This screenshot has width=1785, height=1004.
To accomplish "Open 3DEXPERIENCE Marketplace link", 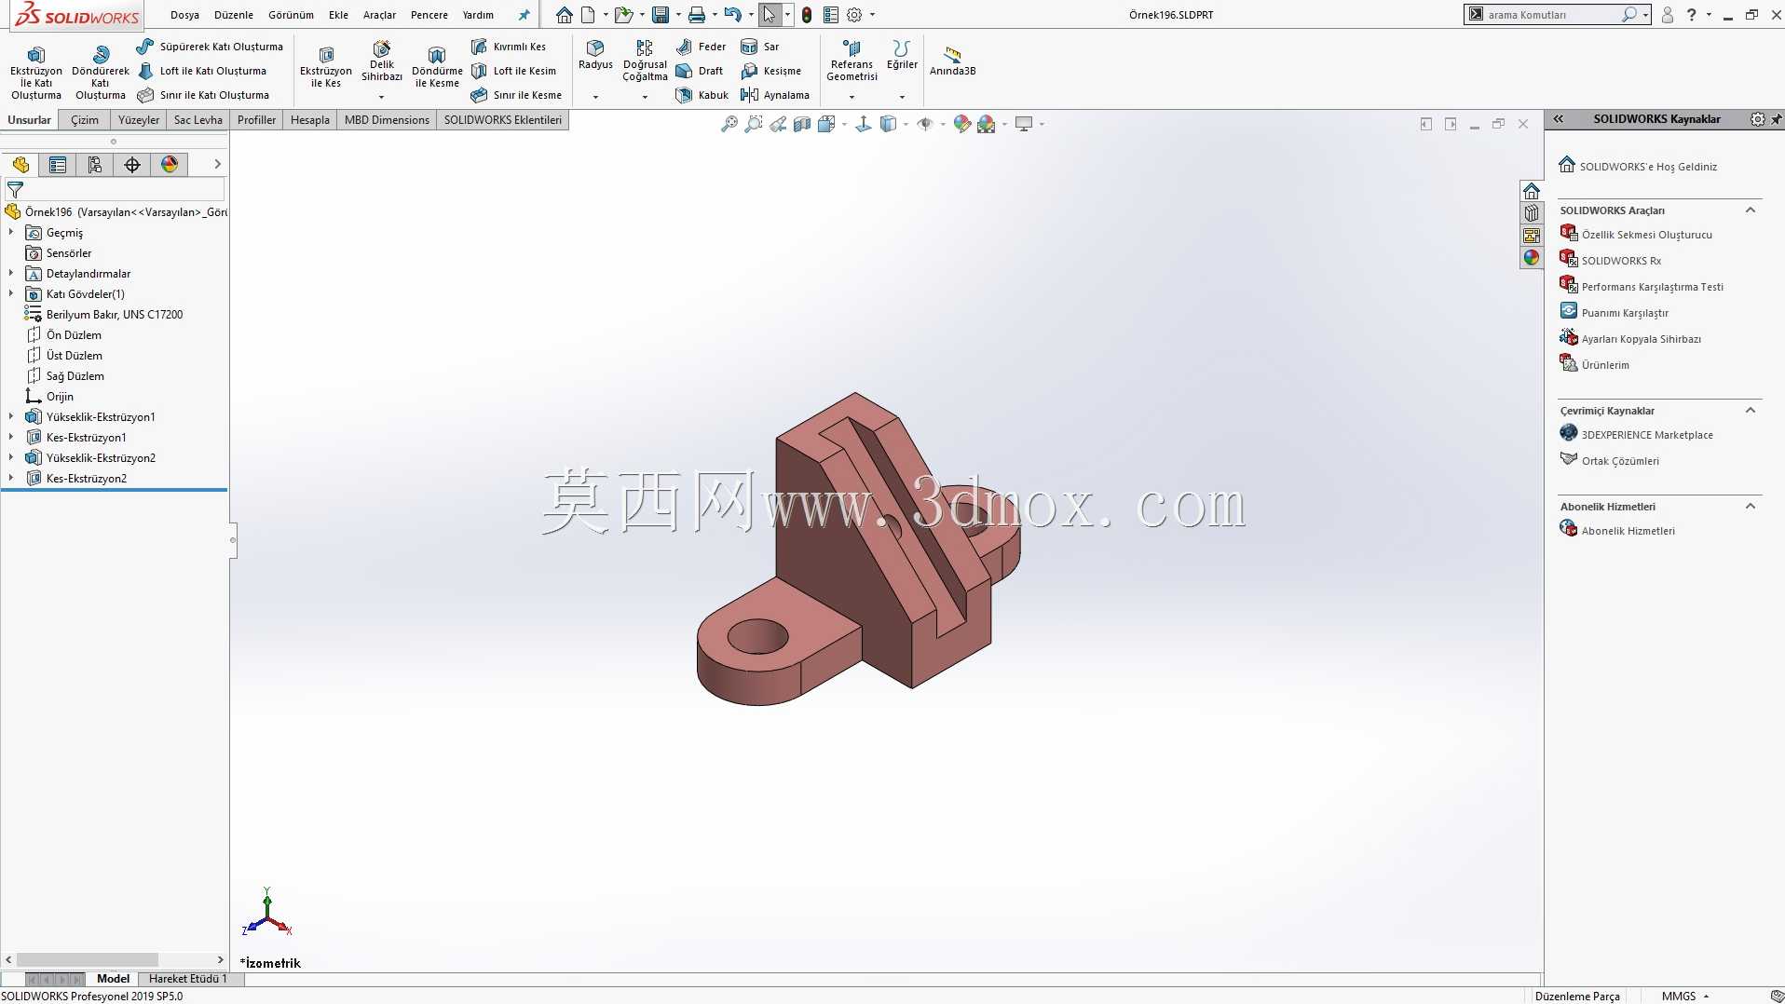I will tap(1647, 435).
